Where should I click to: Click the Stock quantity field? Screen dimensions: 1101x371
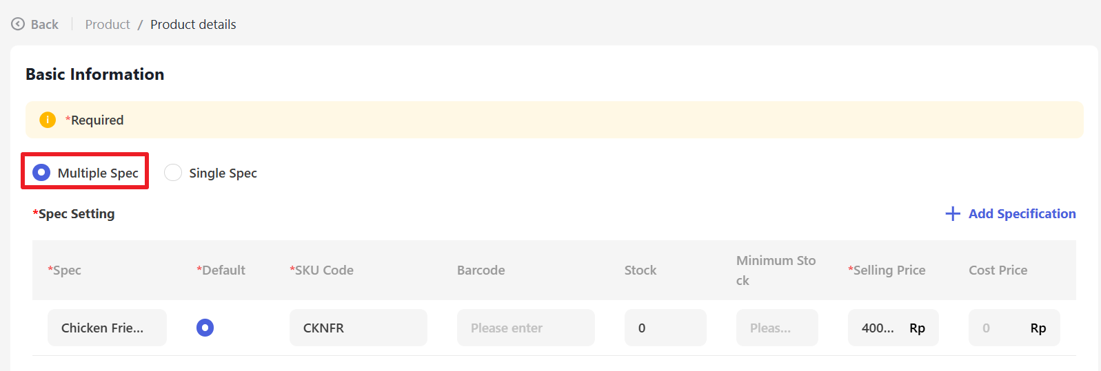pyautogui.click(x=665, y=328)
